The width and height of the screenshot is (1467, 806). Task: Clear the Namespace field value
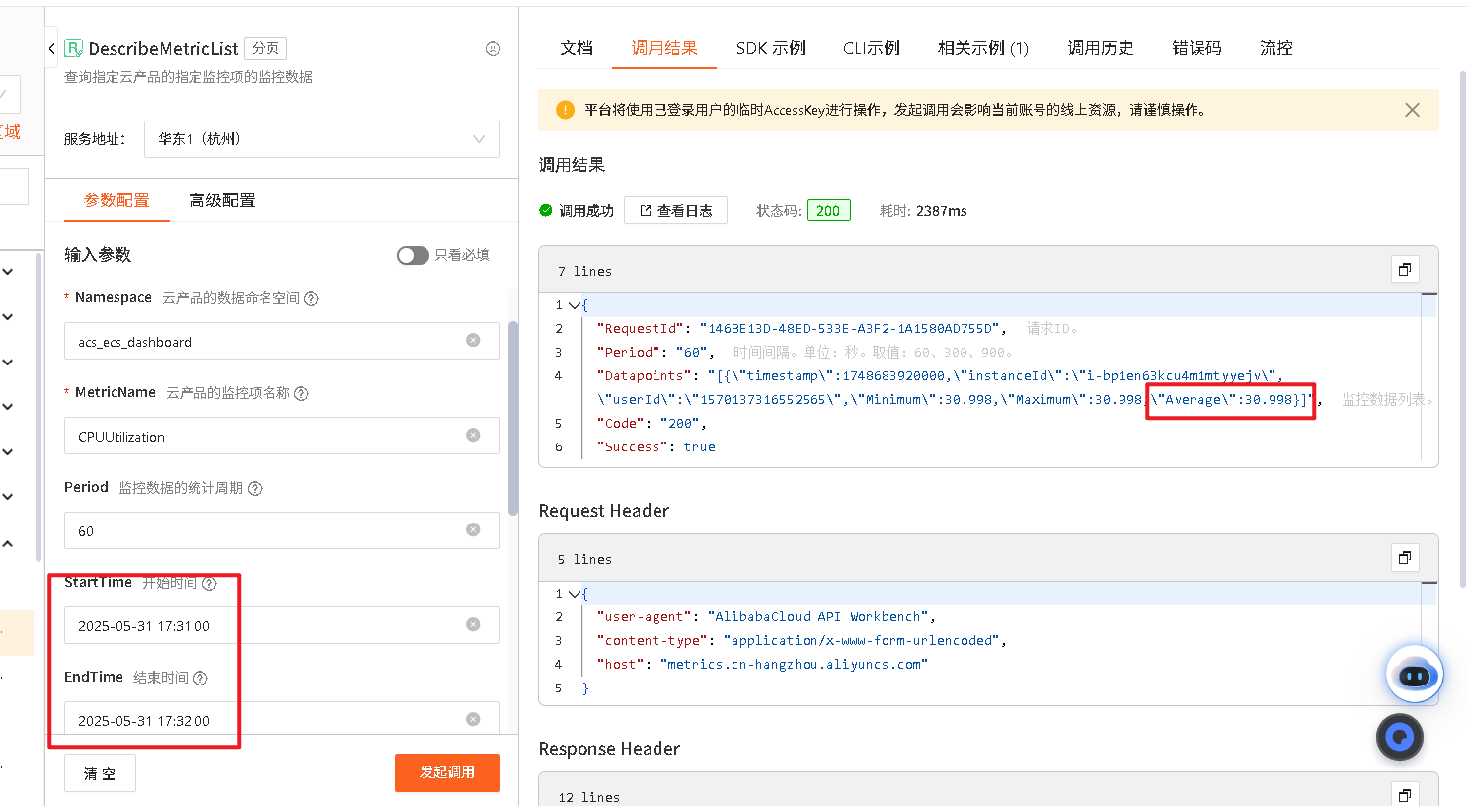pyautogui.click(x=473, y=340)
